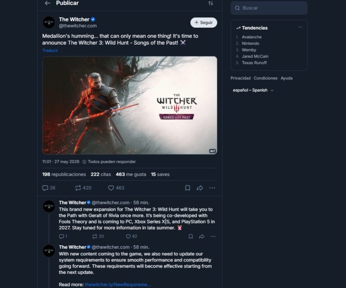Repost the reply showing 20 reposts
The height and width of the screenshot is (288, 346).
click(x=98, y=237)
